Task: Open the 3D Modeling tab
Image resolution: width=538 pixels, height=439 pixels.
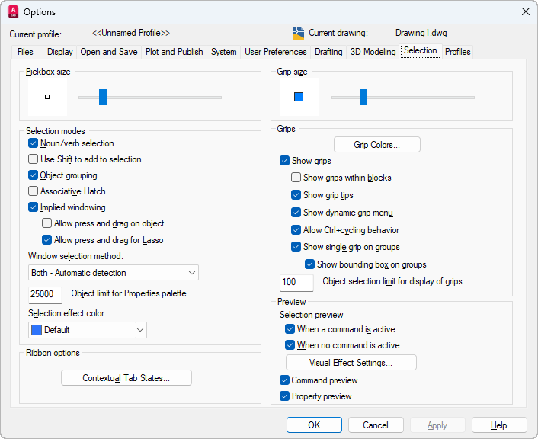Action: [x=373, y=52]
